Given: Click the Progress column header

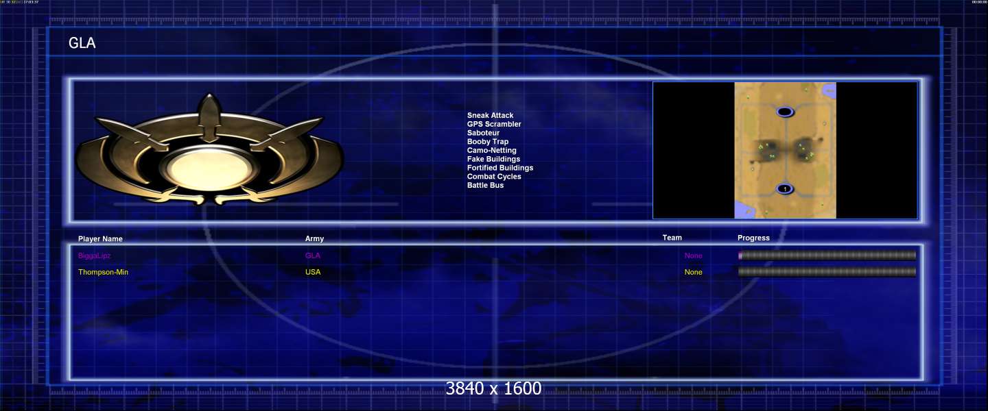Looking at the screenshot, I should [753, 238].
